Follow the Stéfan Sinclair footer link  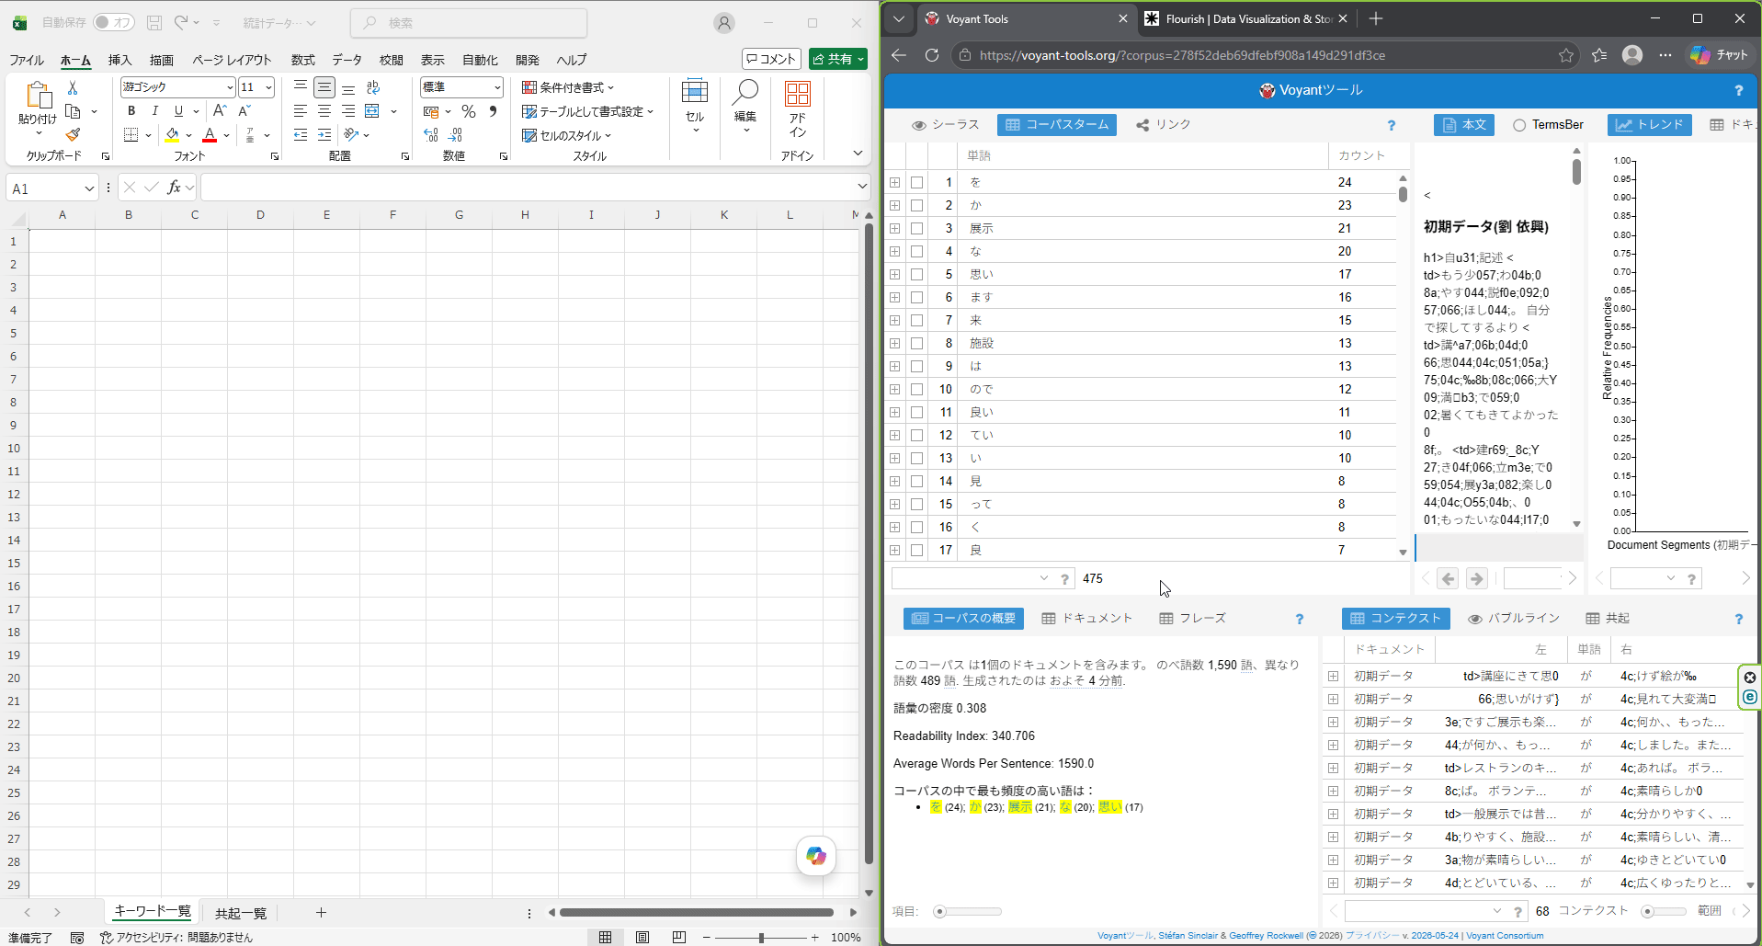[1188, 936]
